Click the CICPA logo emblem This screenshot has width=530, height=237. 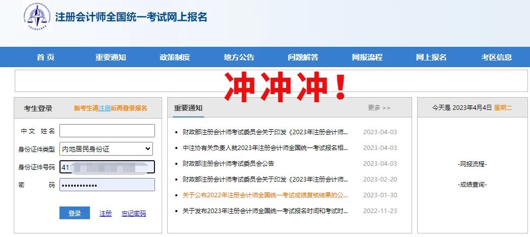(x=37, y=16)
